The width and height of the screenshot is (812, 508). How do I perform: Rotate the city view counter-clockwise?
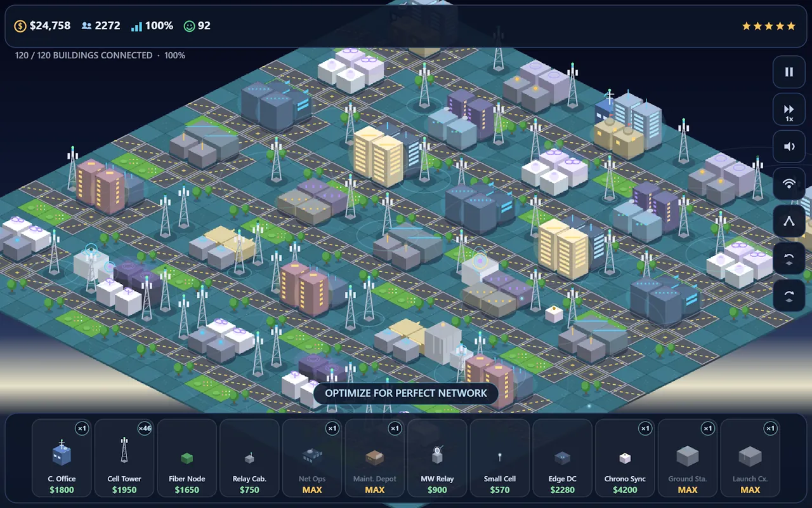(789, 258)
